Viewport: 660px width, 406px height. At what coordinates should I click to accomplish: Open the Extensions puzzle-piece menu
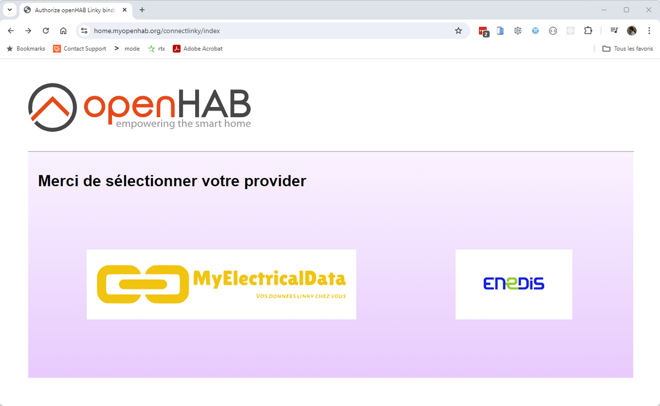588,31
